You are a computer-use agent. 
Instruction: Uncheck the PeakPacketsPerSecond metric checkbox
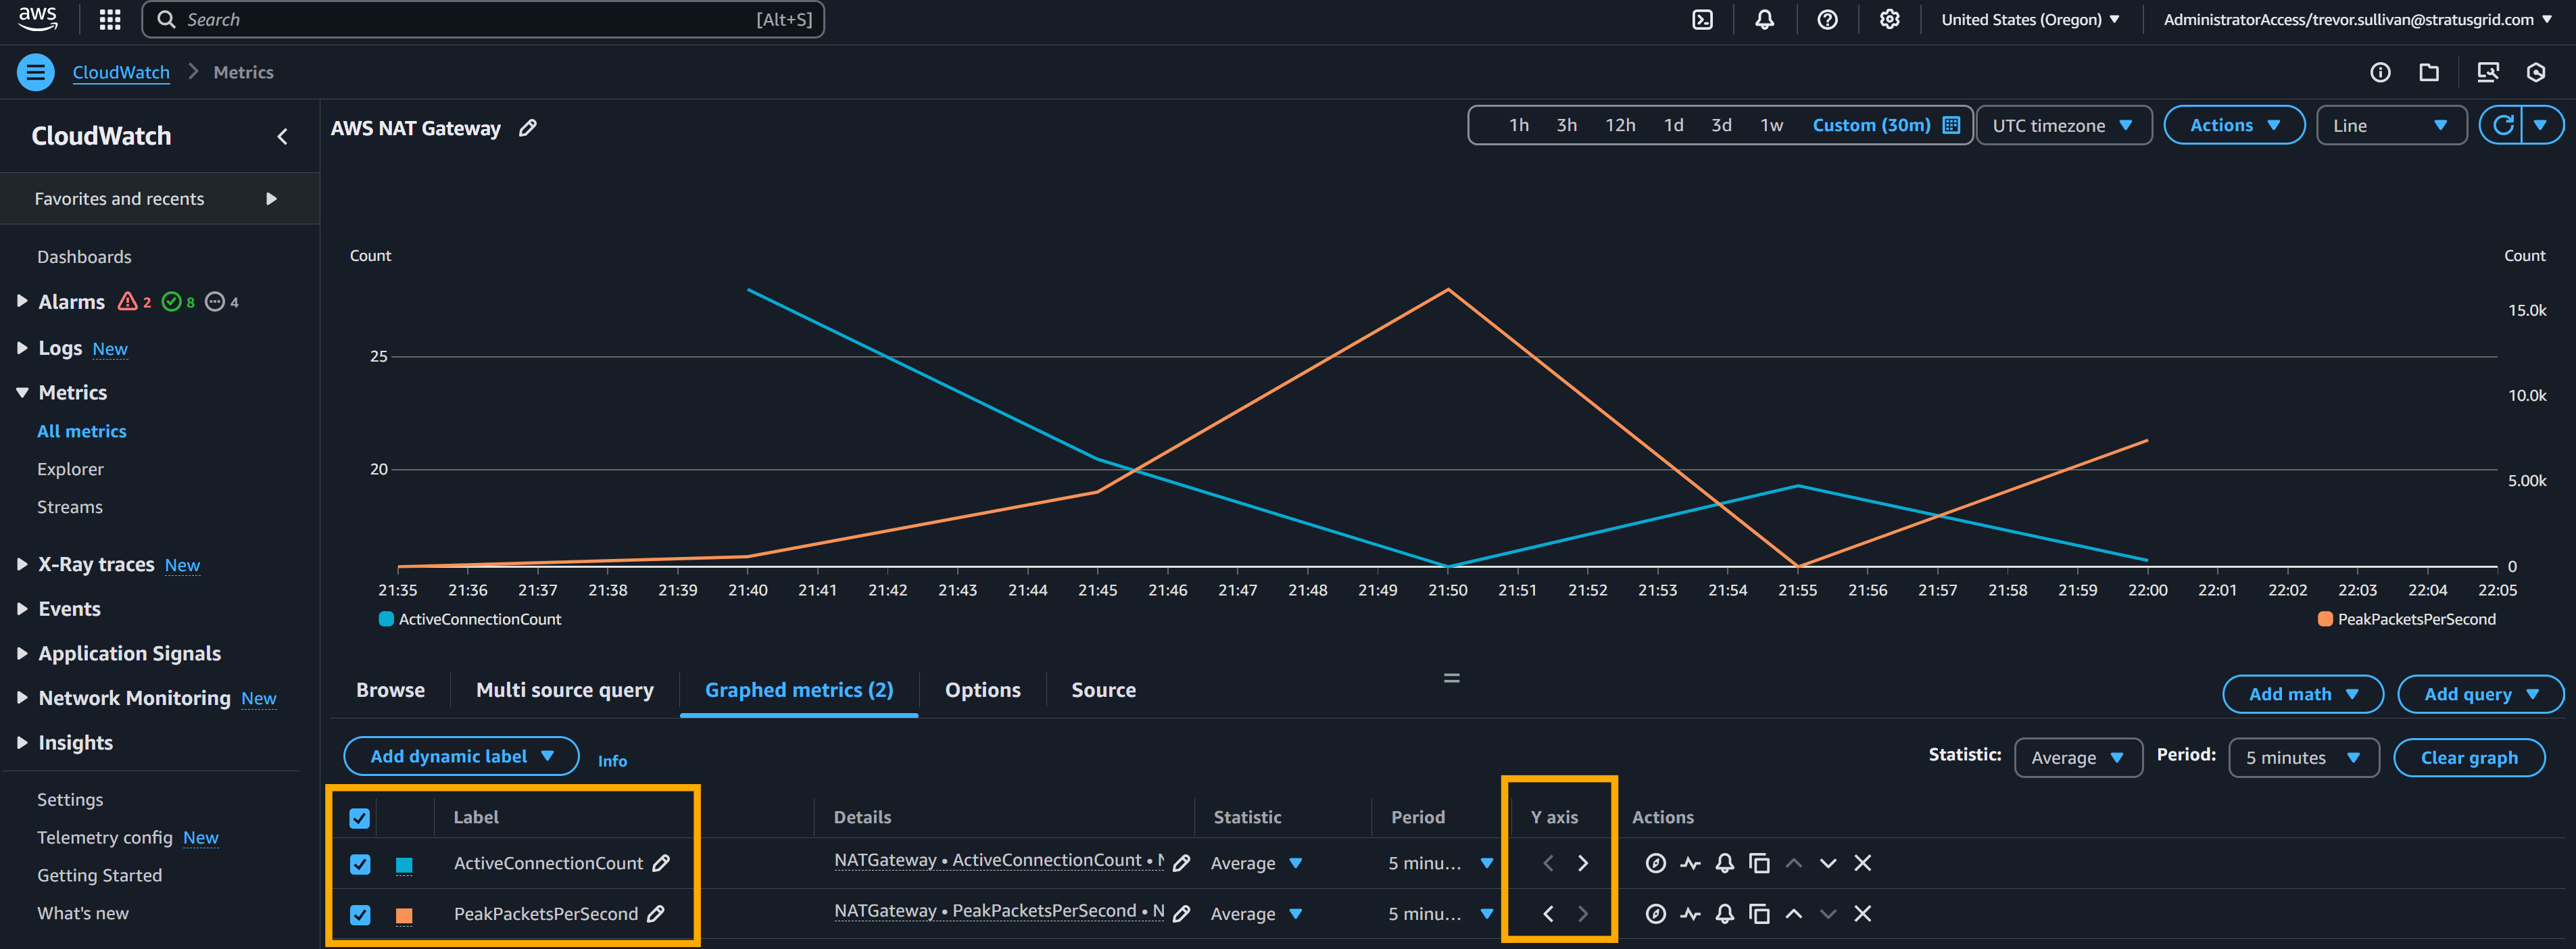[x=360, y=914]
